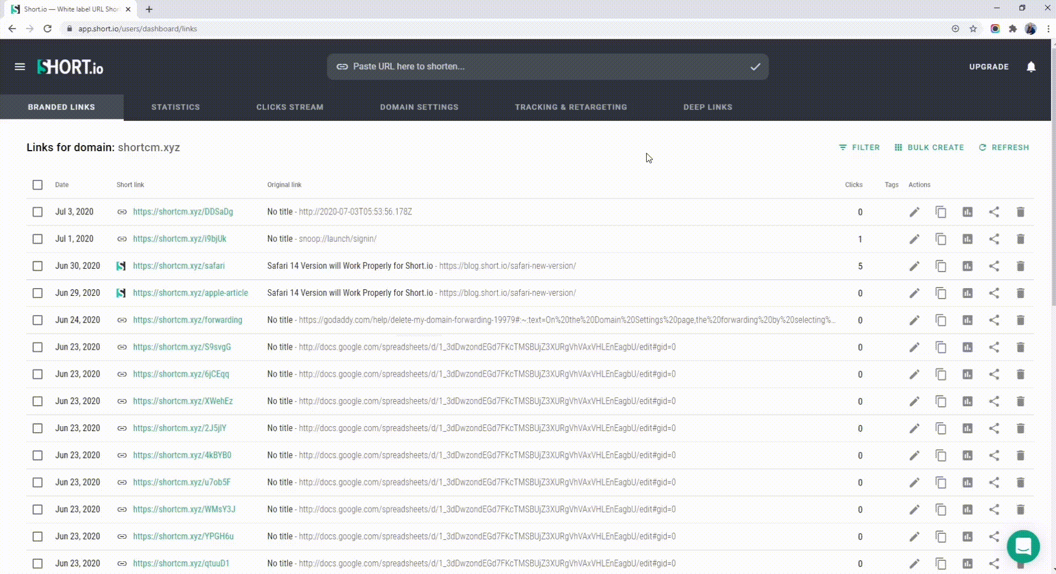Bookmark this page with star icon

973,29
